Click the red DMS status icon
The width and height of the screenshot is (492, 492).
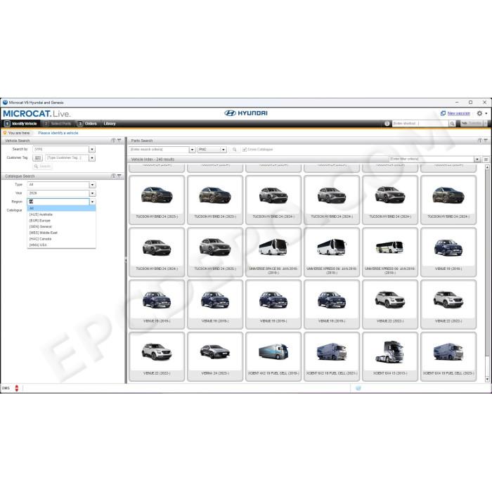tap(17, 388)
